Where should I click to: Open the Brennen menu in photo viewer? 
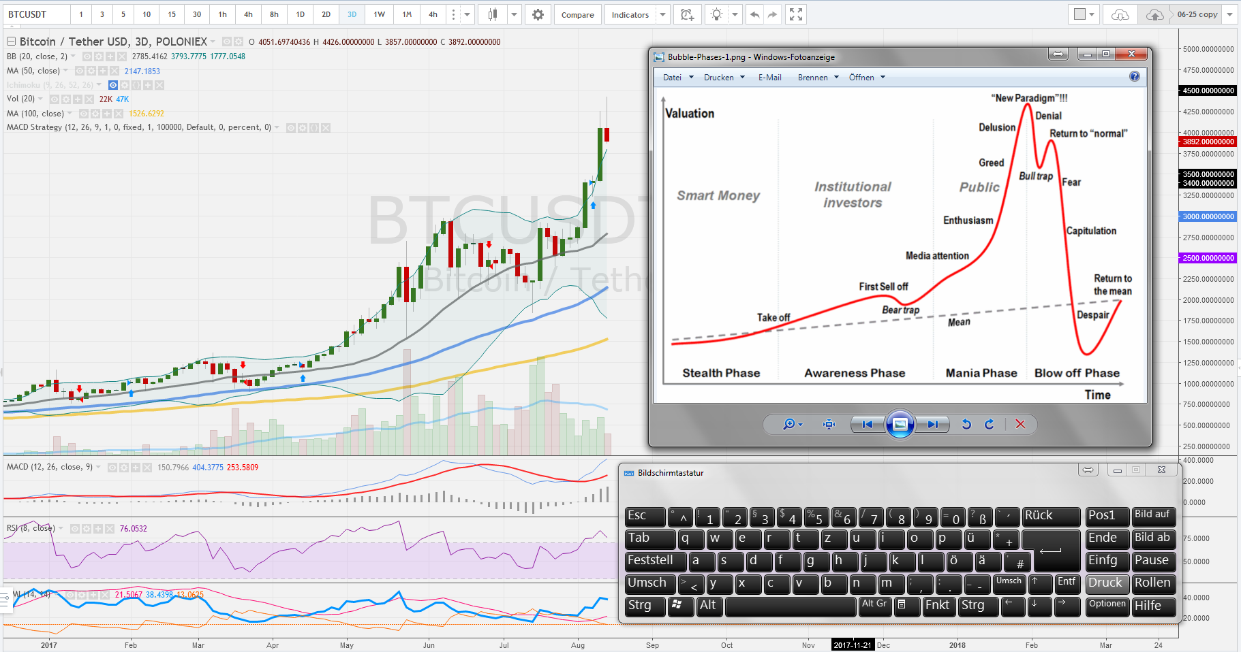pos(818,78)
